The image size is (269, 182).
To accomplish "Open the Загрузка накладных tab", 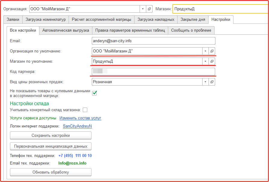I will point(156,20).
